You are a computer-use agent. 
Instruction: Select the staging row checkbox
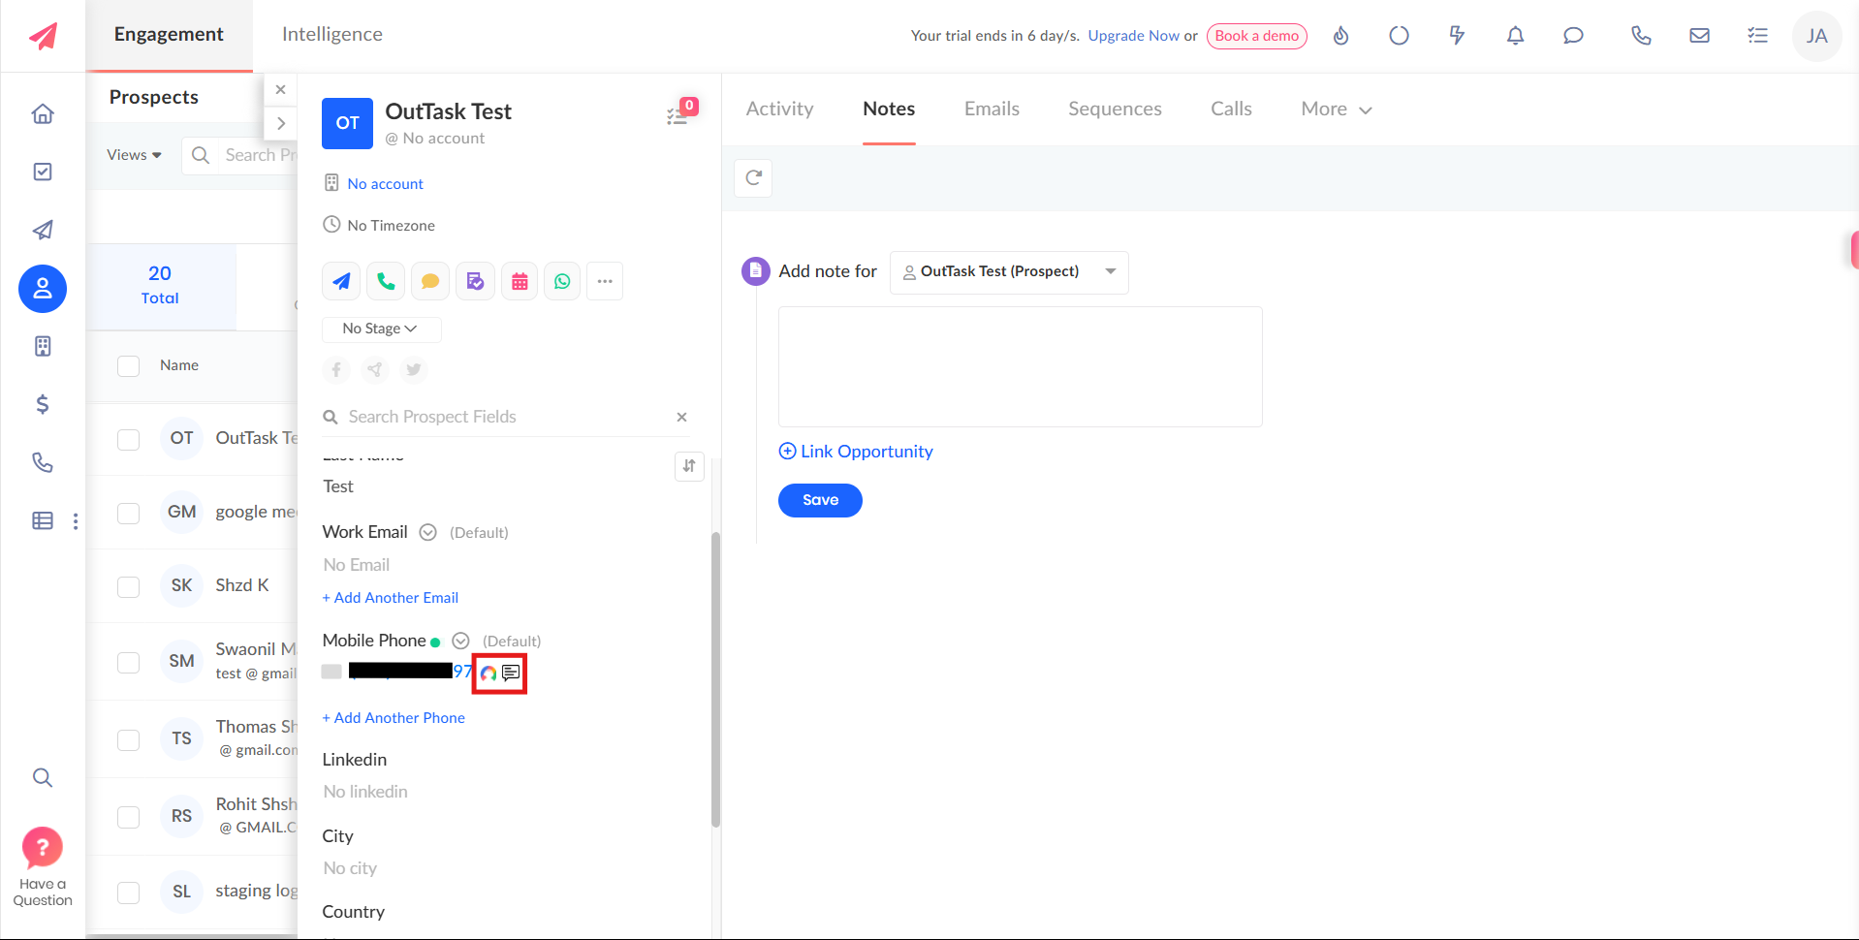pos(128,892)
